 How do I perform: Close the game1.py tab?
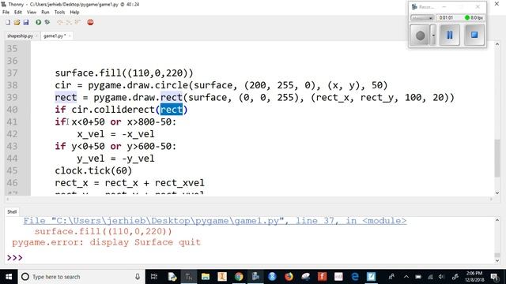click(70, 35)
